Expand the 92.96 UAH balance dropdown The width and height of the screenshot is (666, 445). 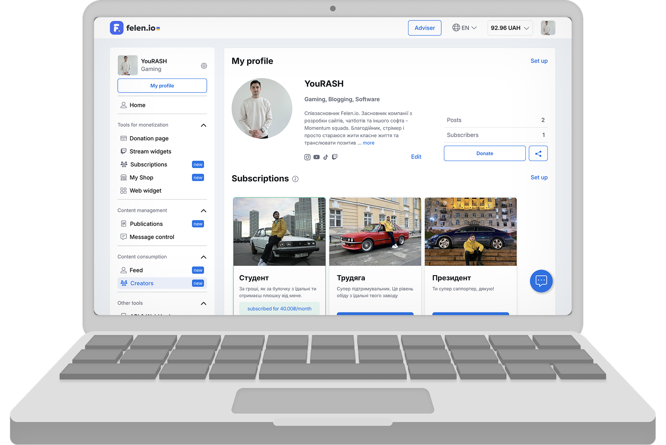(510, 28)
